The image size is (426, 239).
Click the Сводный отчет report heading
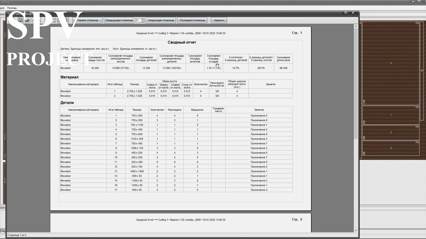point(182,42)
